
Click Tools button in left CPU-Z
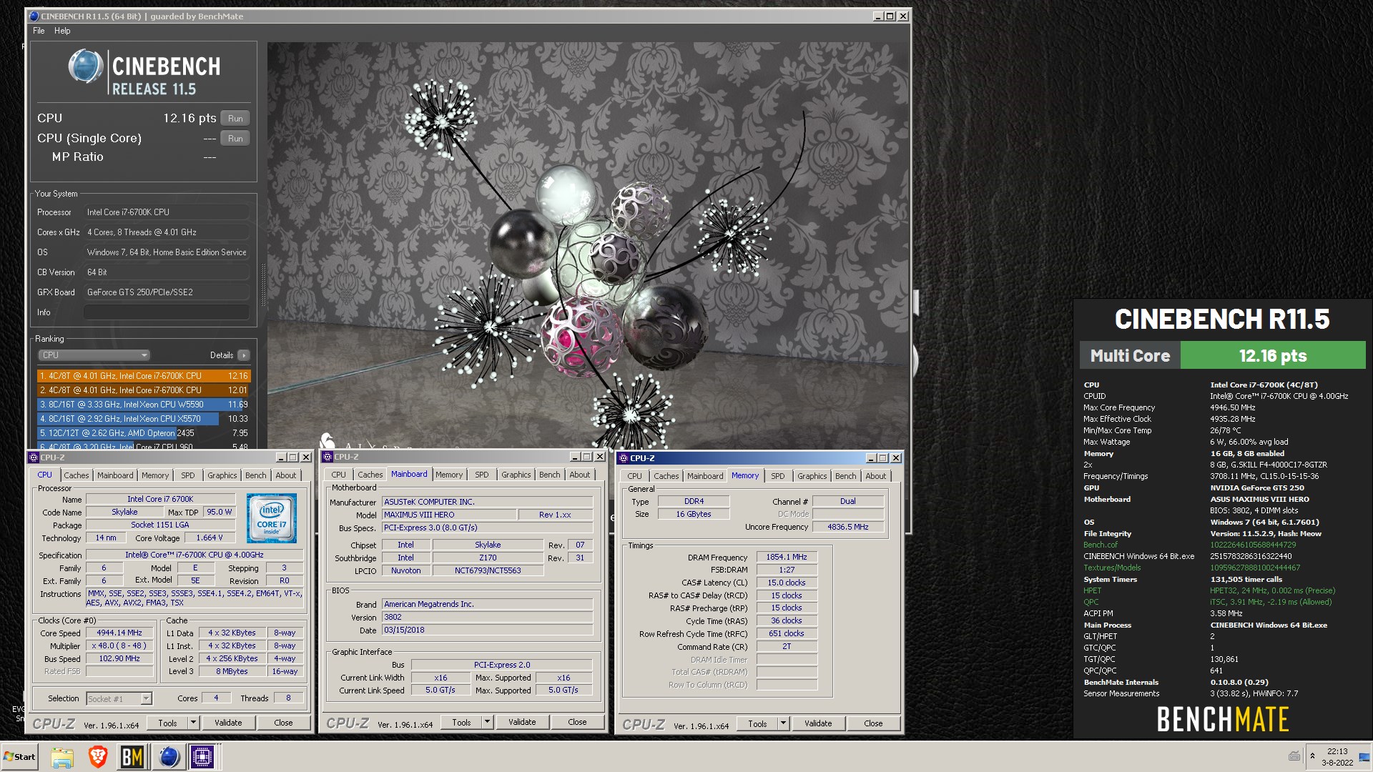pos(167,723)
